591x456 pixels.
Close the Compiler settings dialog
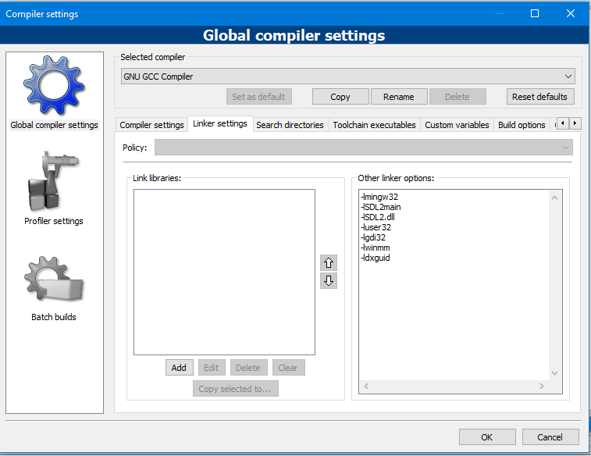pyautogui.click(x=571, y=13)
